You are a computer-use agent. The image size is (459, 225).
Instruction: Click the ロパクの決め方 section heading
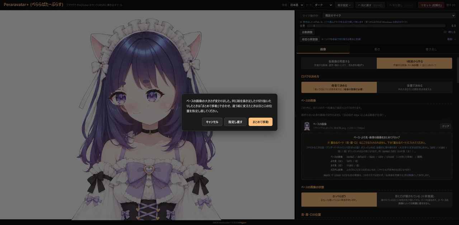click(310, 77)
